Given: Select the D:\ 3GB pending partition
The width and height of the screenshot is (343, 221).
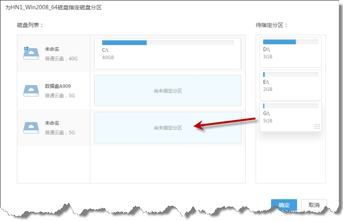Looking at the screenshot, I should point(290,52).
